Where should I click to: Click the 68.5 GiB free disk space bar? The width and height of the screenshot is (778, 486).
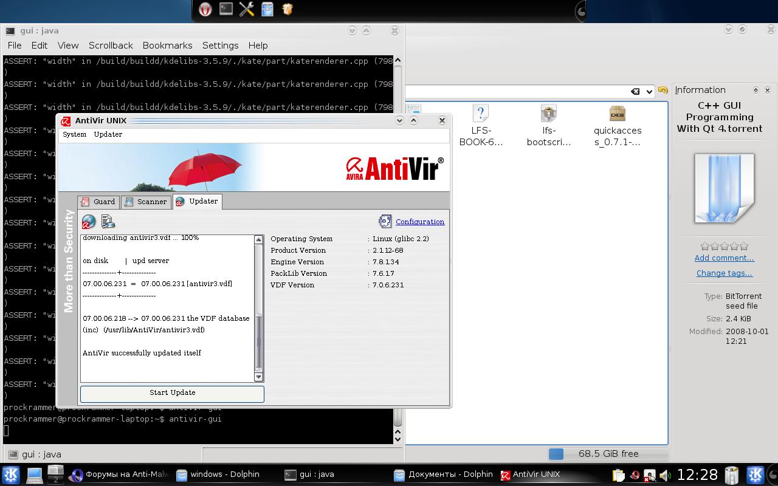(608, 454)
